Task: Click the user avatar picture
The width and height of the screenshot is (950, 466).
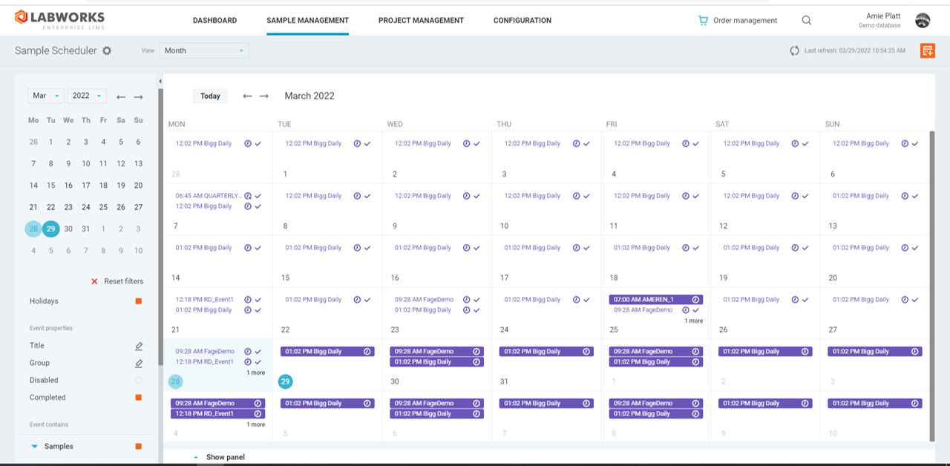Action: coord(923,21)
